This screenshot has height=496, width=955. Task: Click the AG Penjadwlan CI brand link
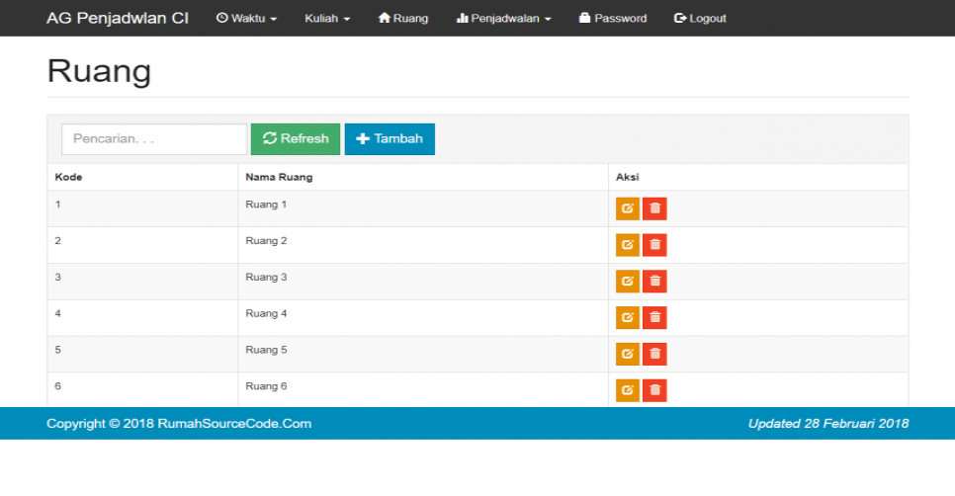point(117,18)
